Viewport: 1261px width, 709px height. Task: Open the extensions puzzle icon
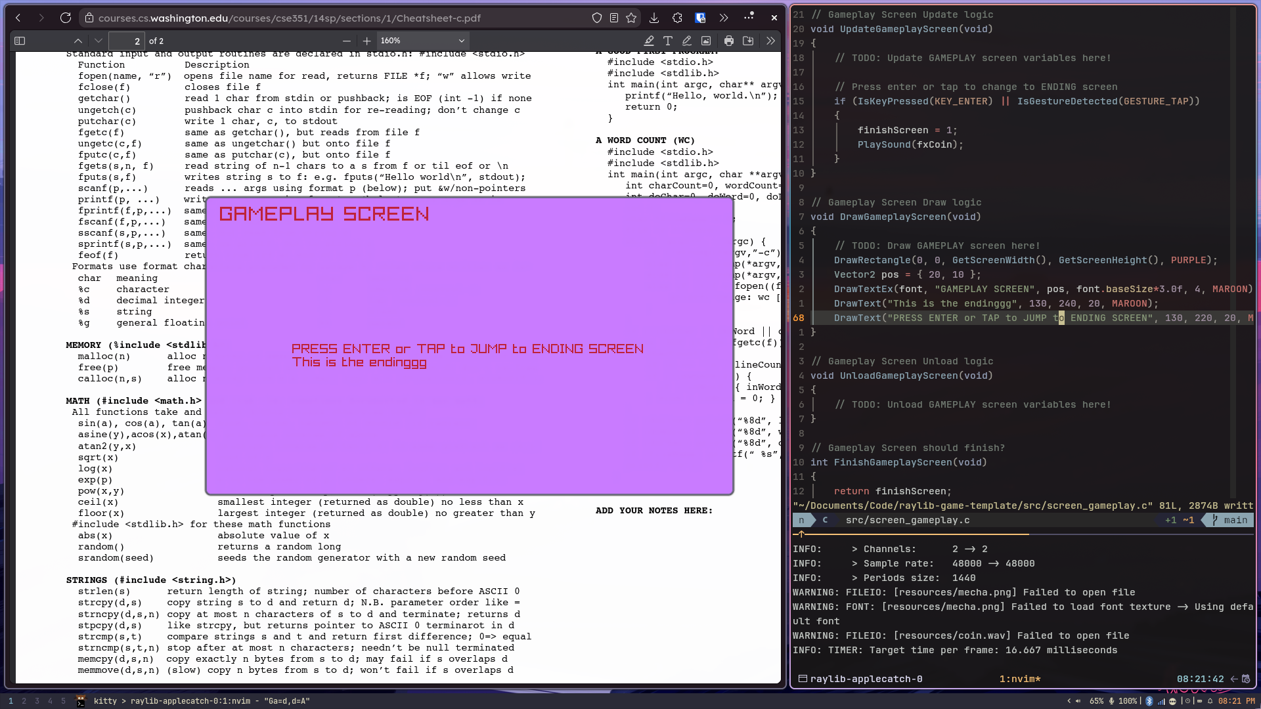pyautogui.click(x=677, y=18)
